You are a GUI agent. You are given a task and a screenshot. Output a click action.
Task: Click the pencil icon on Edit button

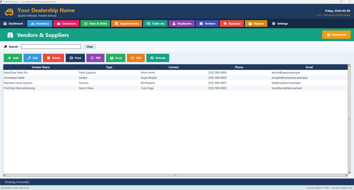(29, 58)
